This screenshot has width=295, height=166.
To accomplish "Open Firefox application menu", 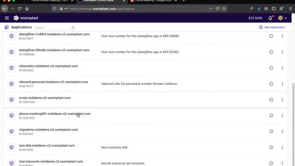I will pyautogui.click(x=290, y=9).
